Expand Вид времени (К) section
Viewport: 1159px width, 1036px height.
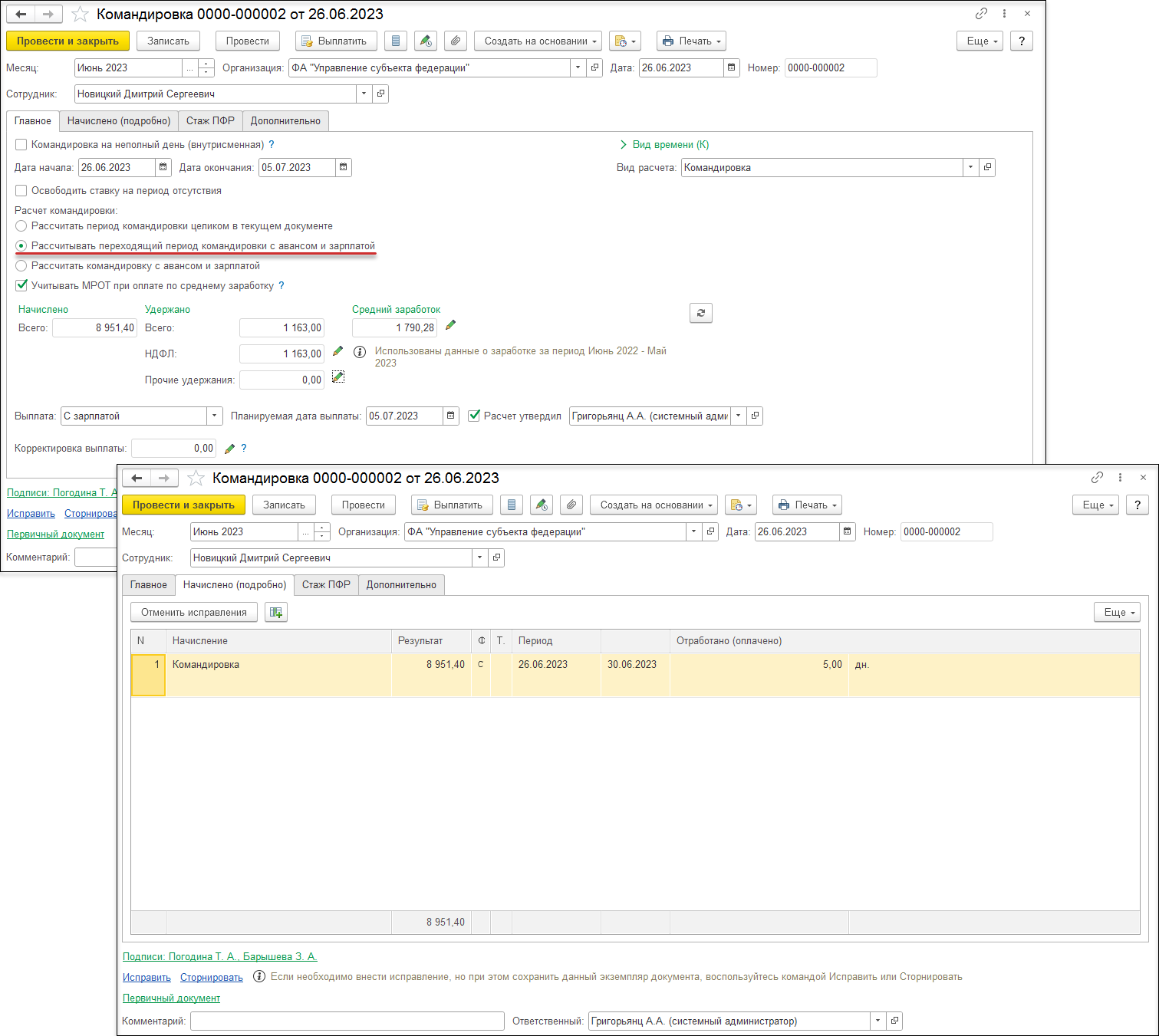tap(664, 144)
